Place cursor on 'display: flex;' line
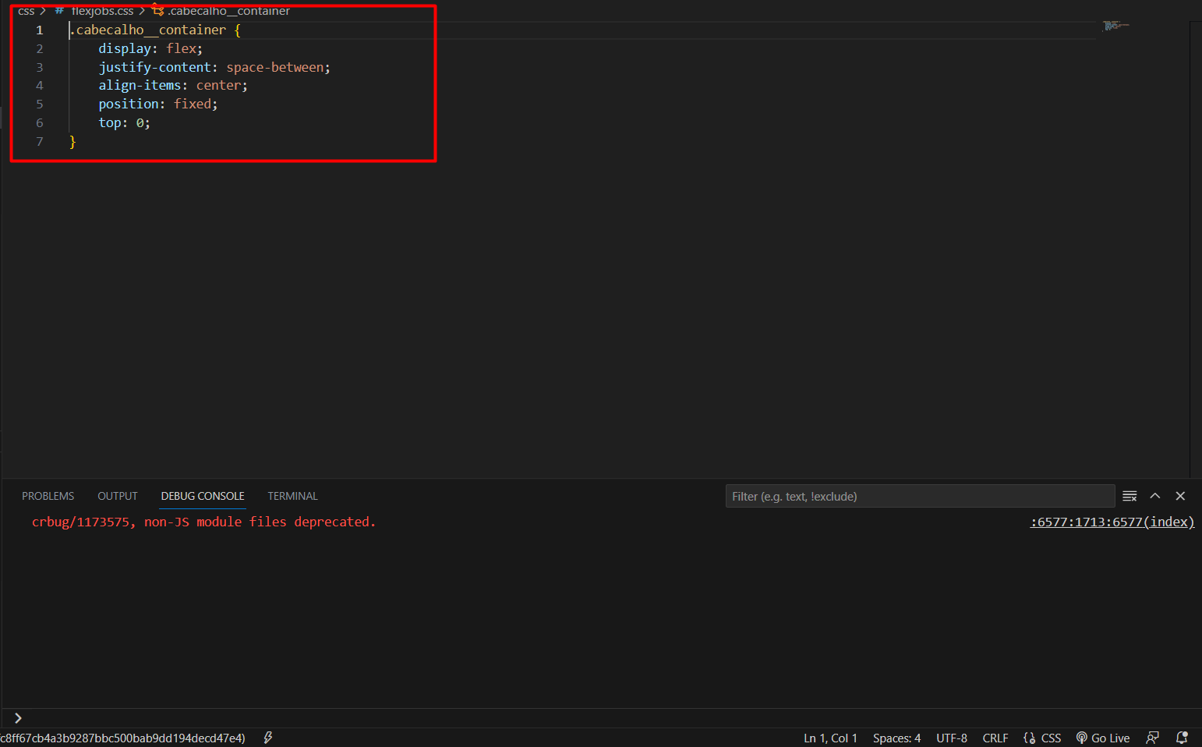 point(150,48)
